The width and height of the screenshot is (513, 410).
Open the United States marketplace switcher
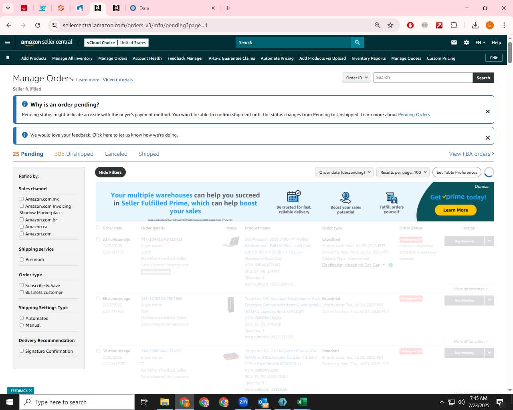tap(133, 42)
